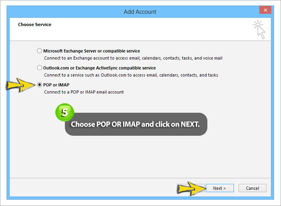Click 'Microsoft Exchange Server or compatible service' label
The image size is (281, 206).
point(92,51)
